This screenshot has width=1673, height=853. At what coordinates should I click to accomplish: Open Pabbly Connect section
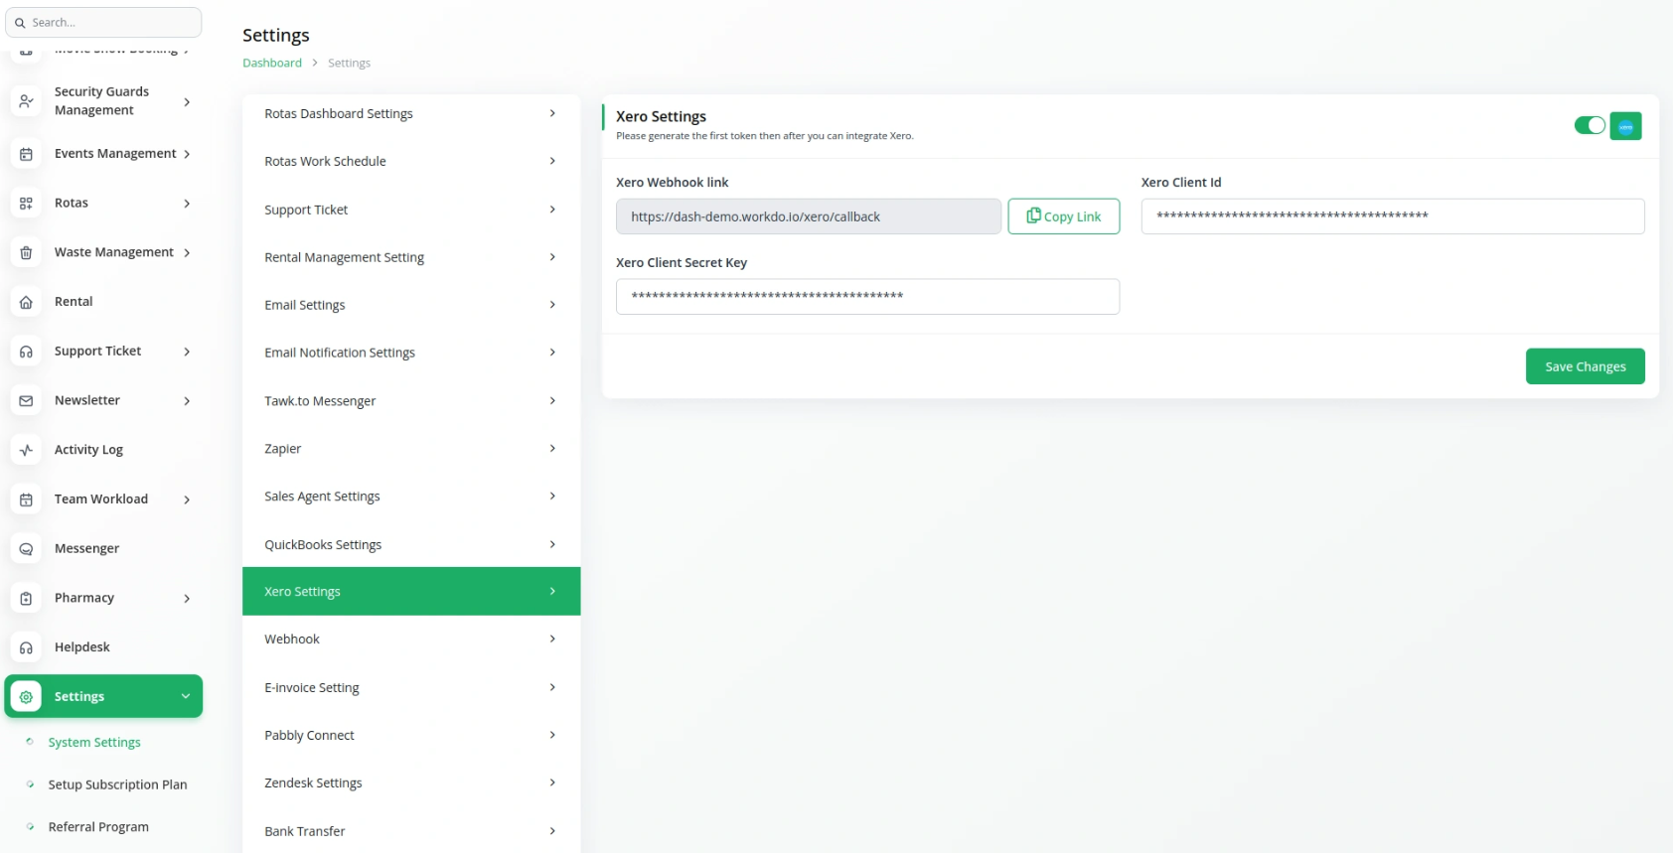tap(411, 736)
